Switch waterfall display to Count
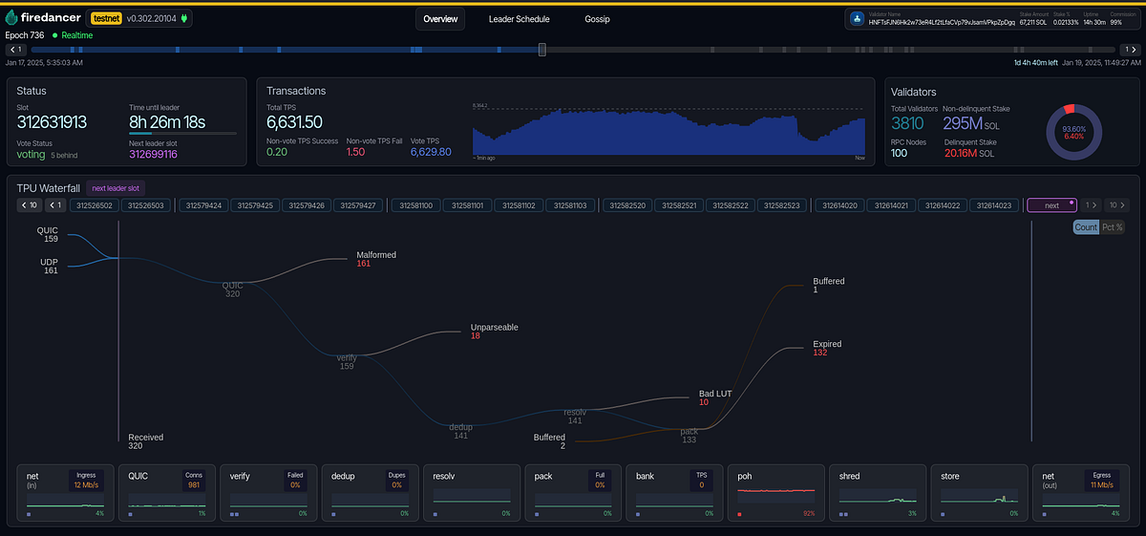Screen dimensions: 1146x536 (1086, 227)
